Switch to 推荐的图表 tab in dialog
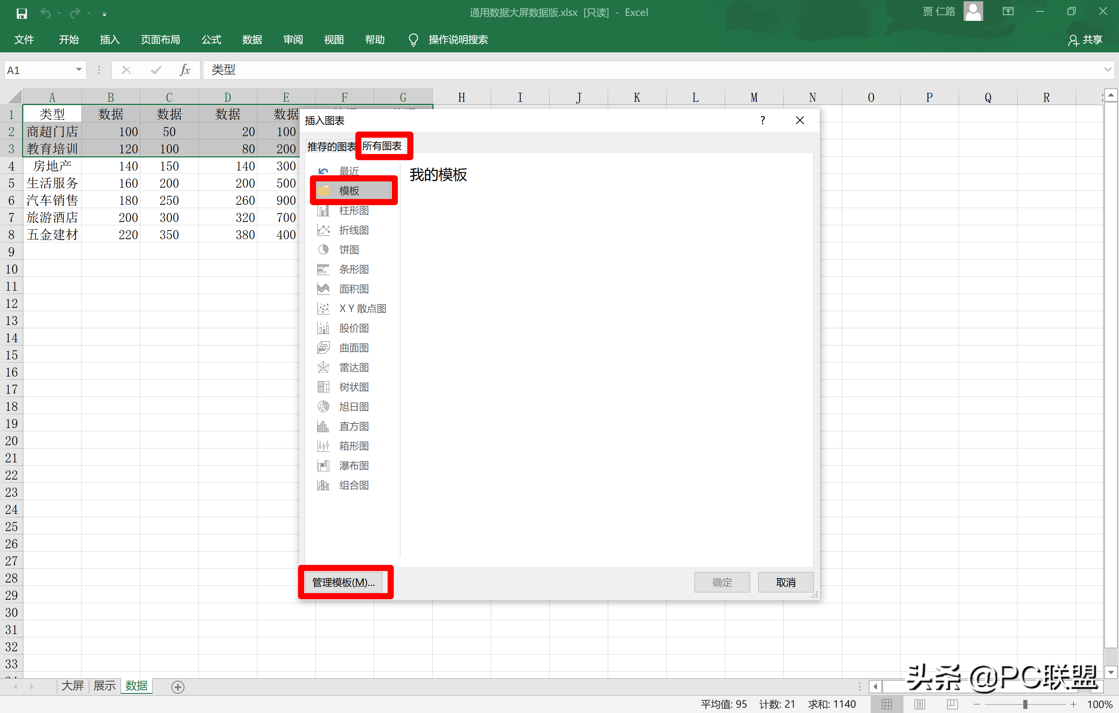Image resolution: width=1119 pixels, height=713 pixels. (x=331, y=147)
